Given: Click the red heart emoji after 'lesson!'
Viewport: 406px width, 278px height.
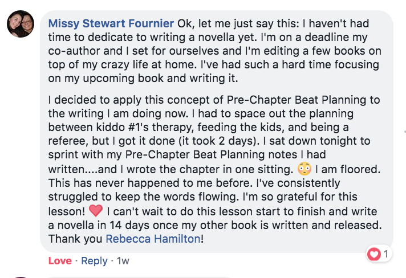Looking at the screenshot, I should 96,211.
